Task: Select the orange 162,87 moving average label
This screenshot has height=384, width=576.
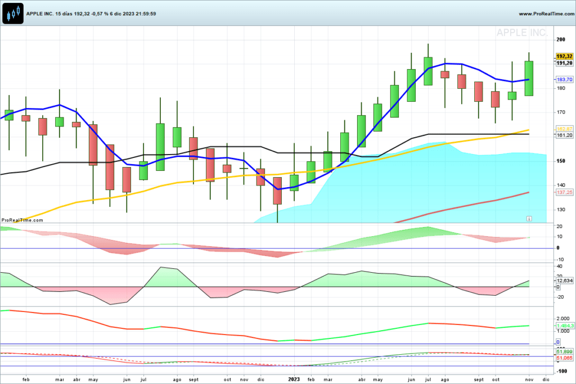Action: pos(564,129)
